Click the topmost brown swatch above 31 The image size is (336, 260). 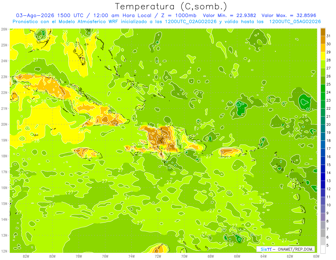(323, 32)
